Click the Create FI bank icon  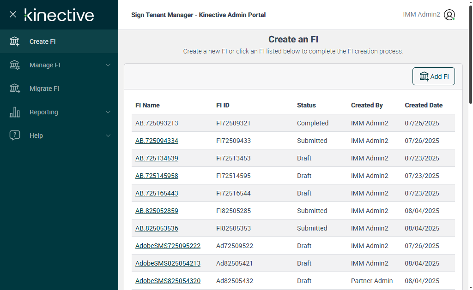pos(15,41)
